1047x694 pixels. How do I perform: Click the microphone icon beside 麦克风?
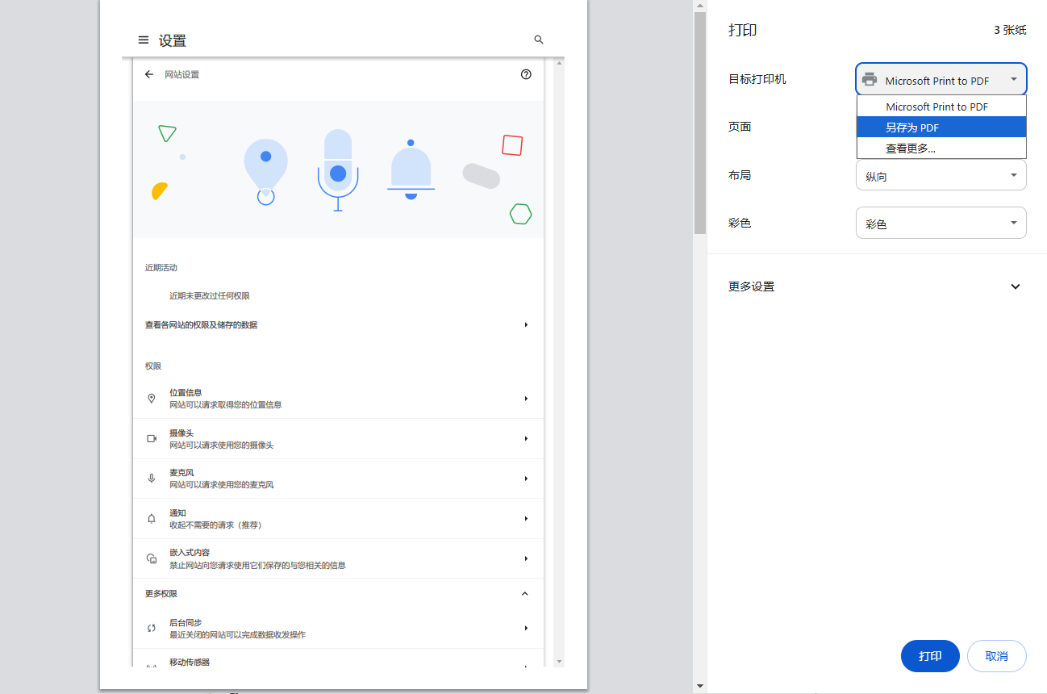[151, 479]
